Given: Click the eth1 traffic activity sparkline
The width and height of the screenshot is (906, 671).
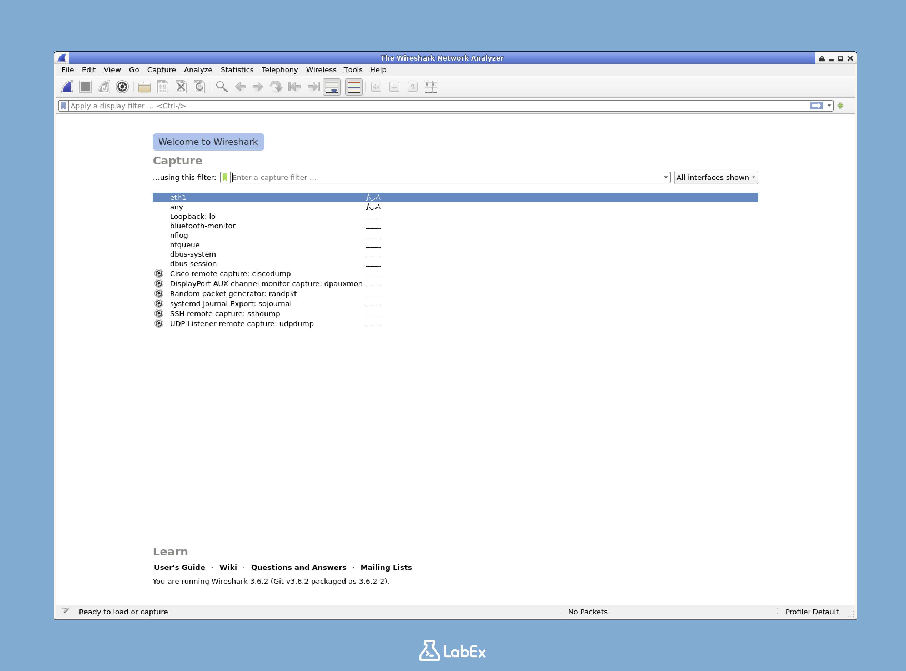Looking at the screenshot, I should 373,197.
